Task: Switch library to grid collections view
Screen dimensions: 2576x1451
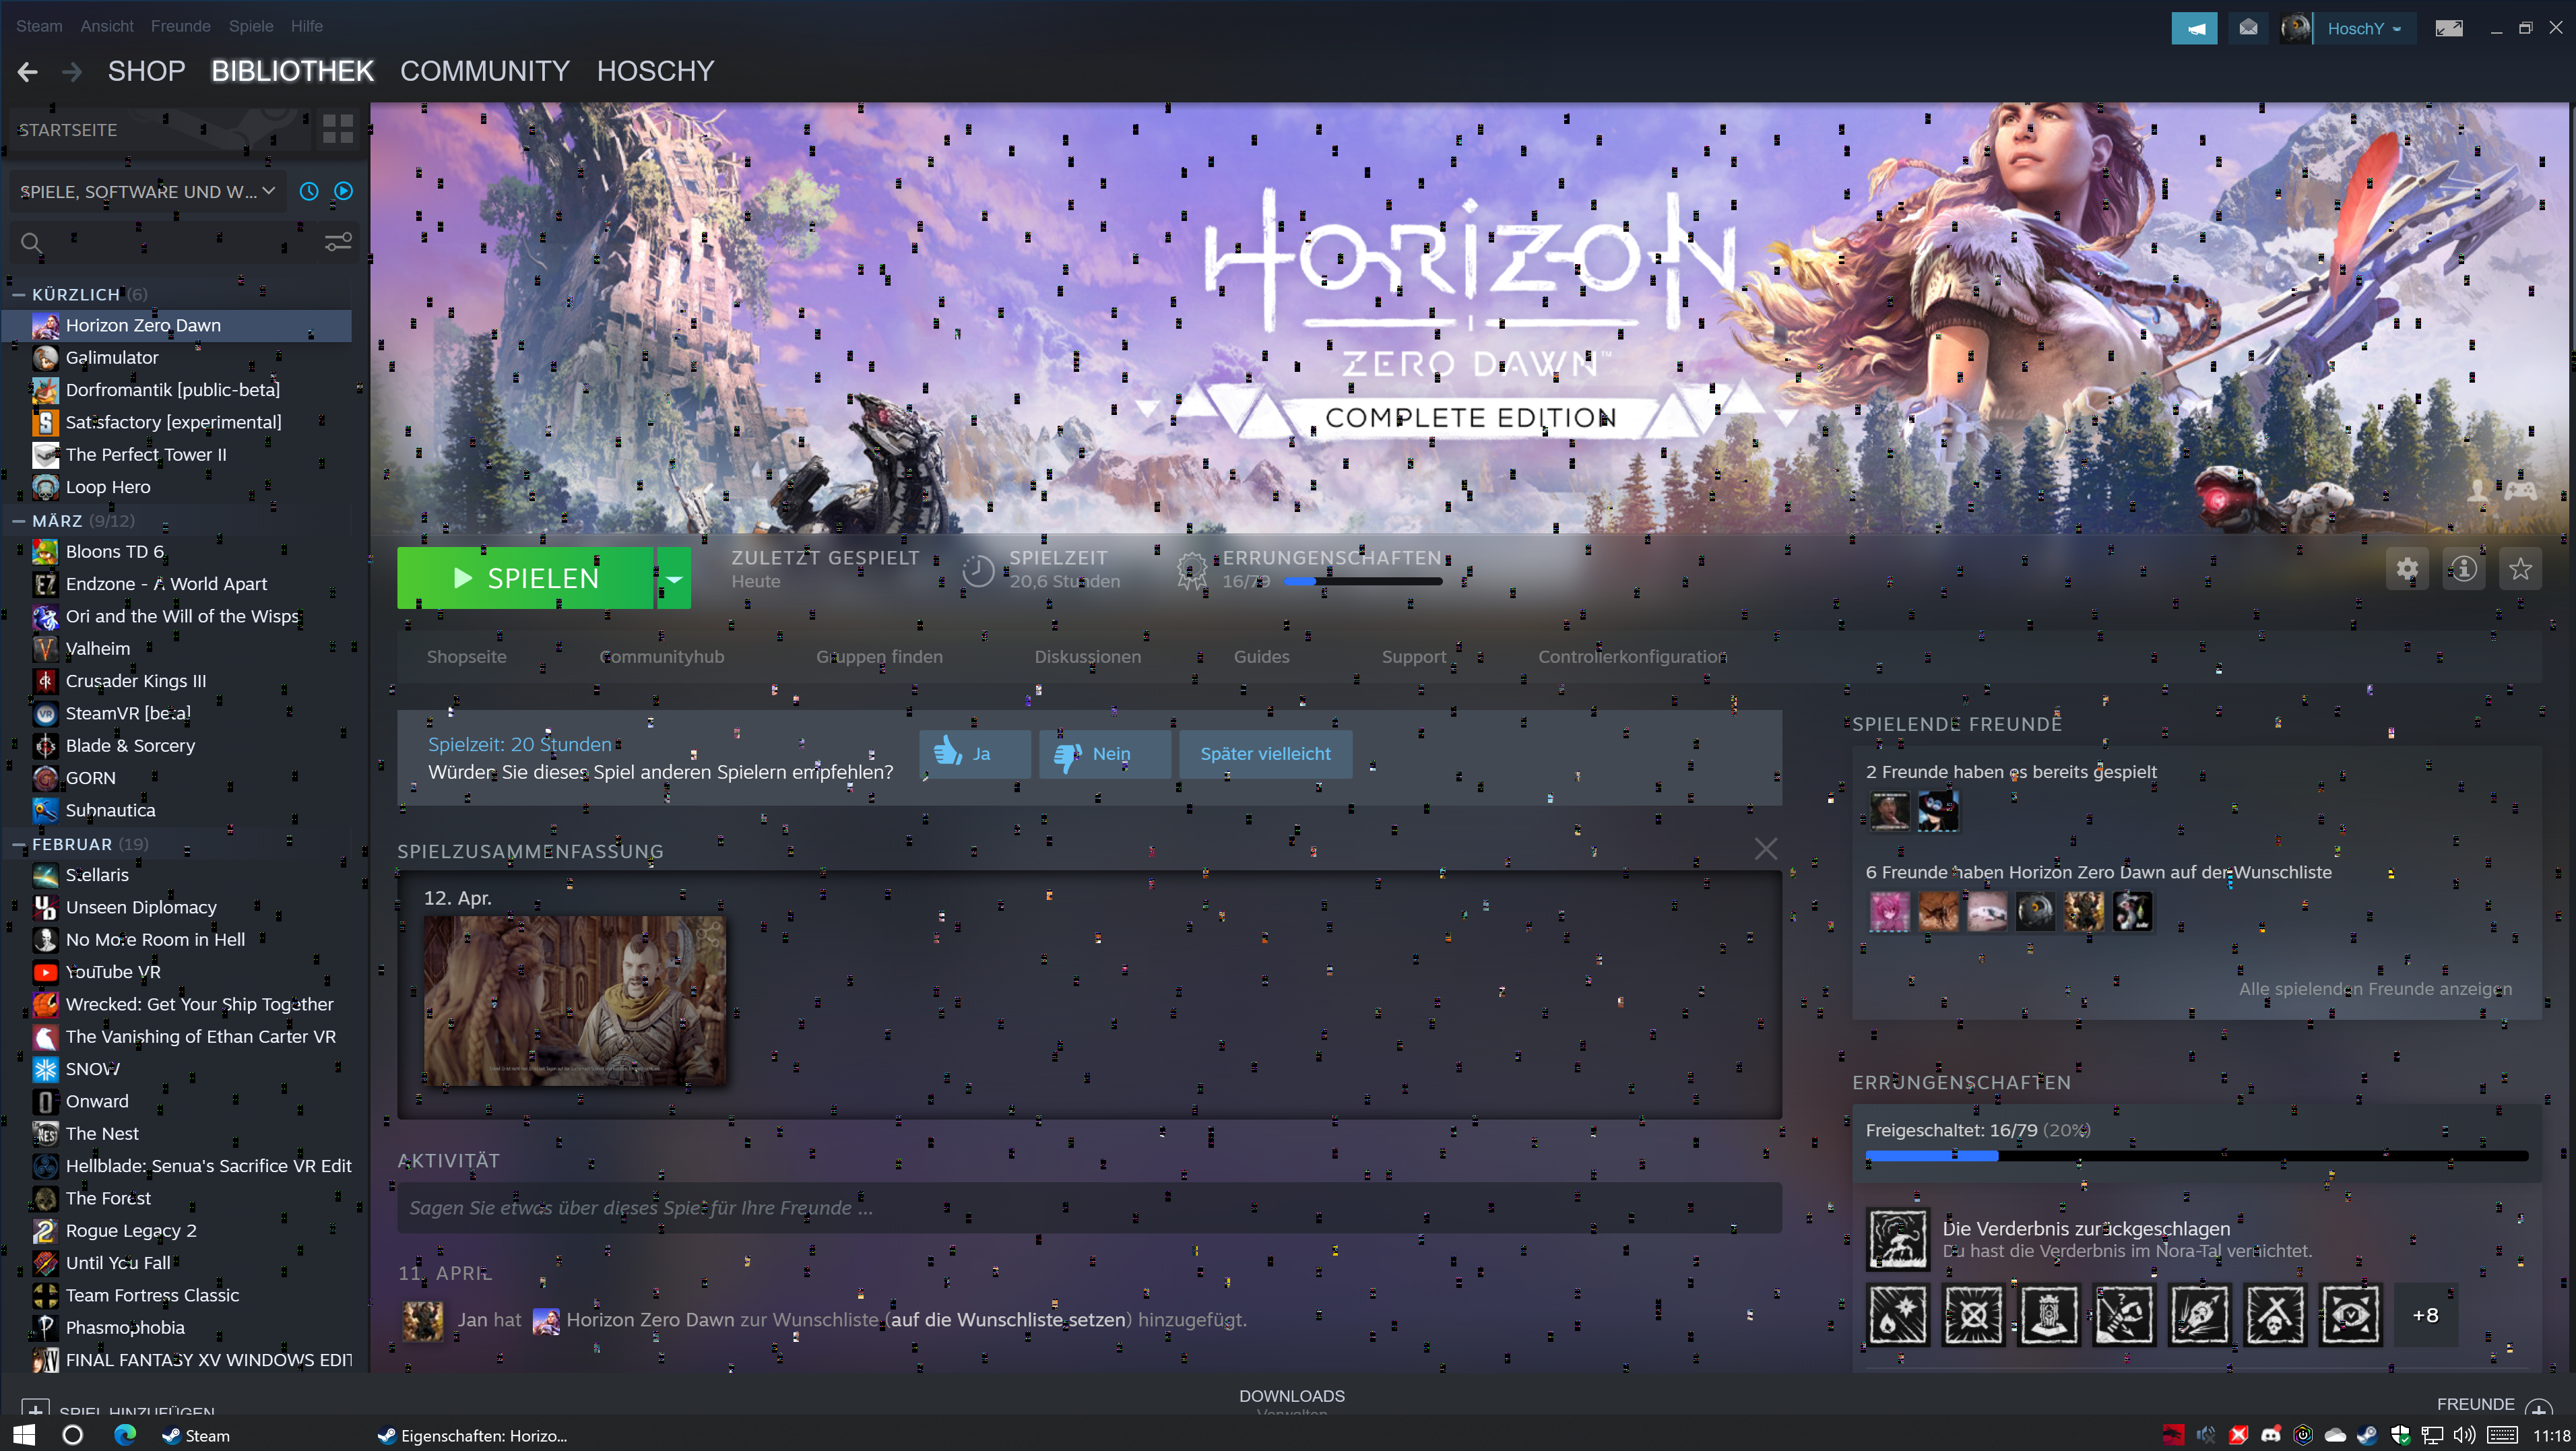Action: click(x=338, y=129)
